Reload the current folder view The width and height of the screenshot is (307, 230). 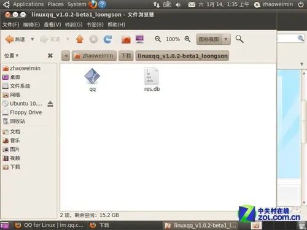107,39
